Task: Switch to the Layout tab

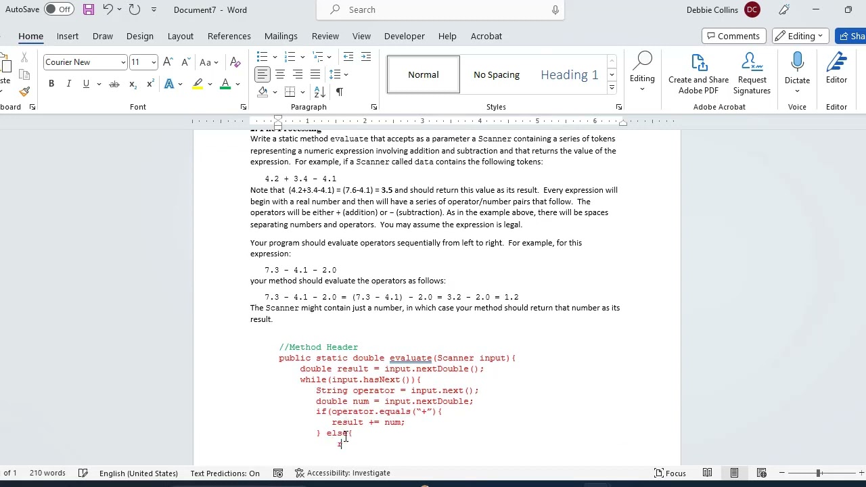Action: tap(181, 36)
